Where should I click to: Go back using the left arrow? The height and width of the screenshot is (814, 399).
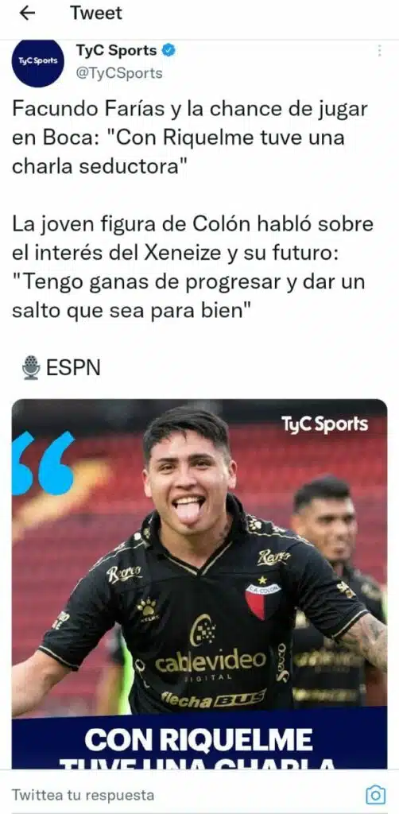pyautogui.click(x=27, y=14)
